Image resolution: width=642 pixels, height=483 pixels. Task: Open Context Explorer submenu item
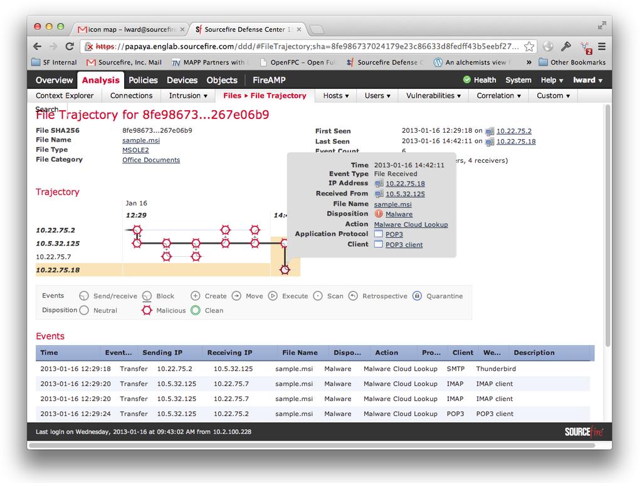[65, 96]
